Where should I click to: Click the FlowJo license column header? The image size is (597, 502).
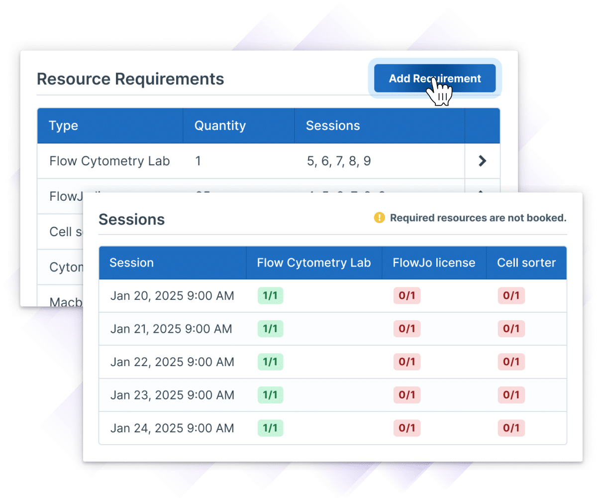434,263
